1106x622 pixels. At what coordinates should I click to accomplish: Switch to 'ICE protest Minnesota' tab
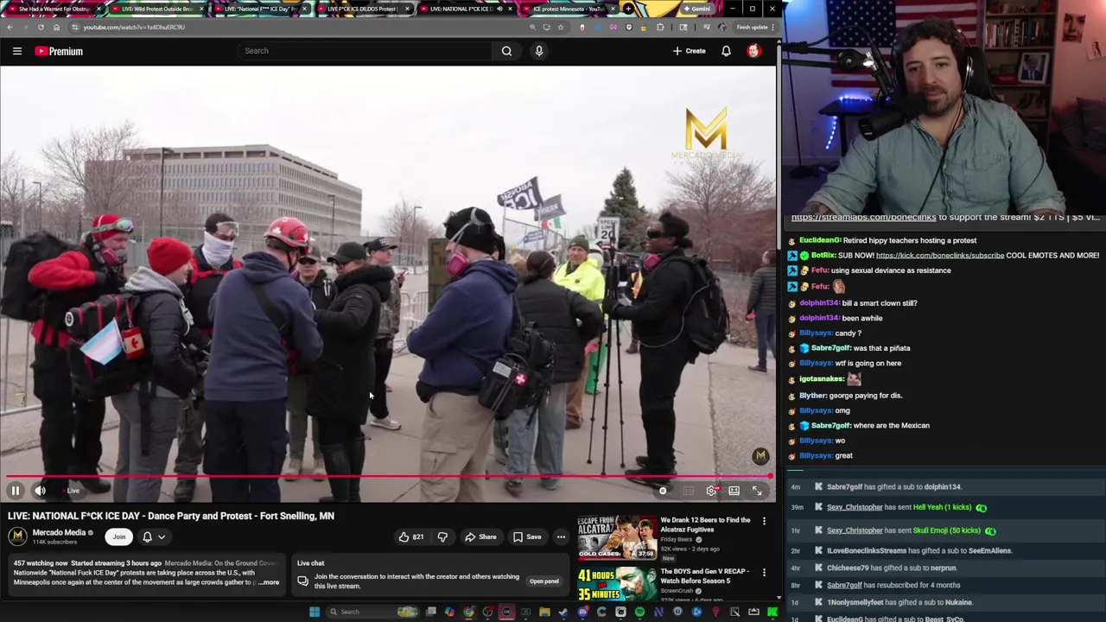coord(564,9)
